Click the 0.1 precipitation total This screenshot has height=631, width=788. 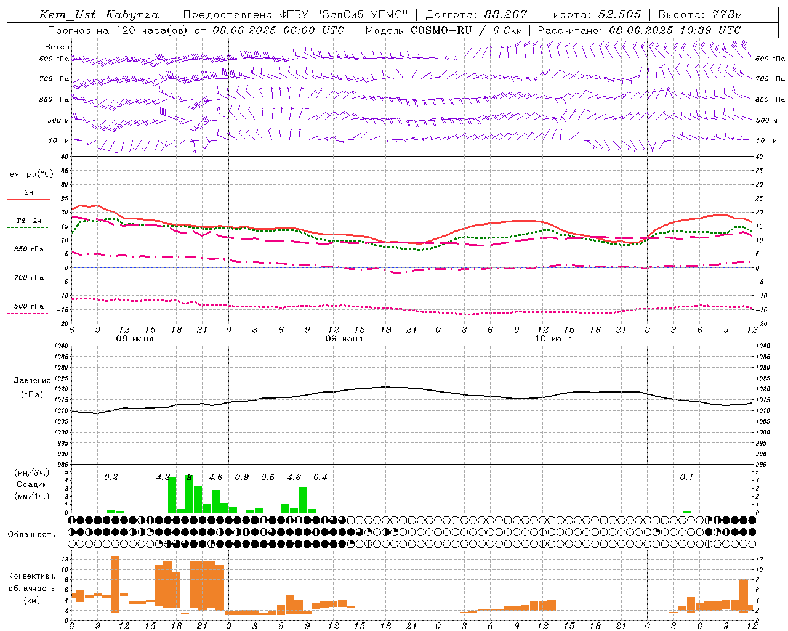pos(686,478)
